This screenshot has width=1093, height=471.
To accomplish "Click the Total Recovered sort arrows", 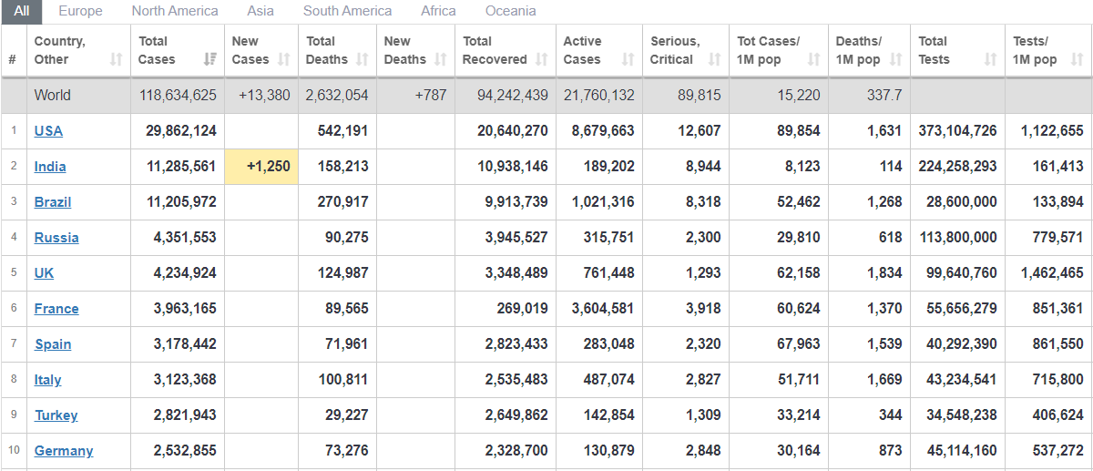I will tap(542, 59).
